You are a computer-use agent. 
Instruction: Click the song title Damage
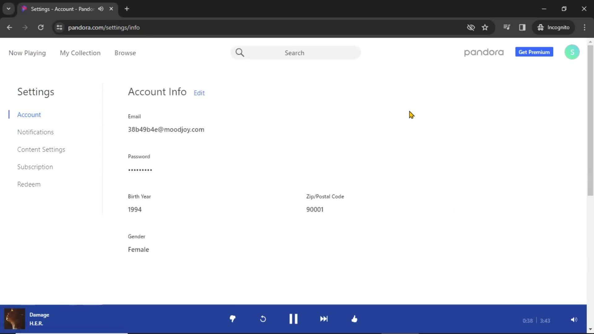tap(39, 315)
